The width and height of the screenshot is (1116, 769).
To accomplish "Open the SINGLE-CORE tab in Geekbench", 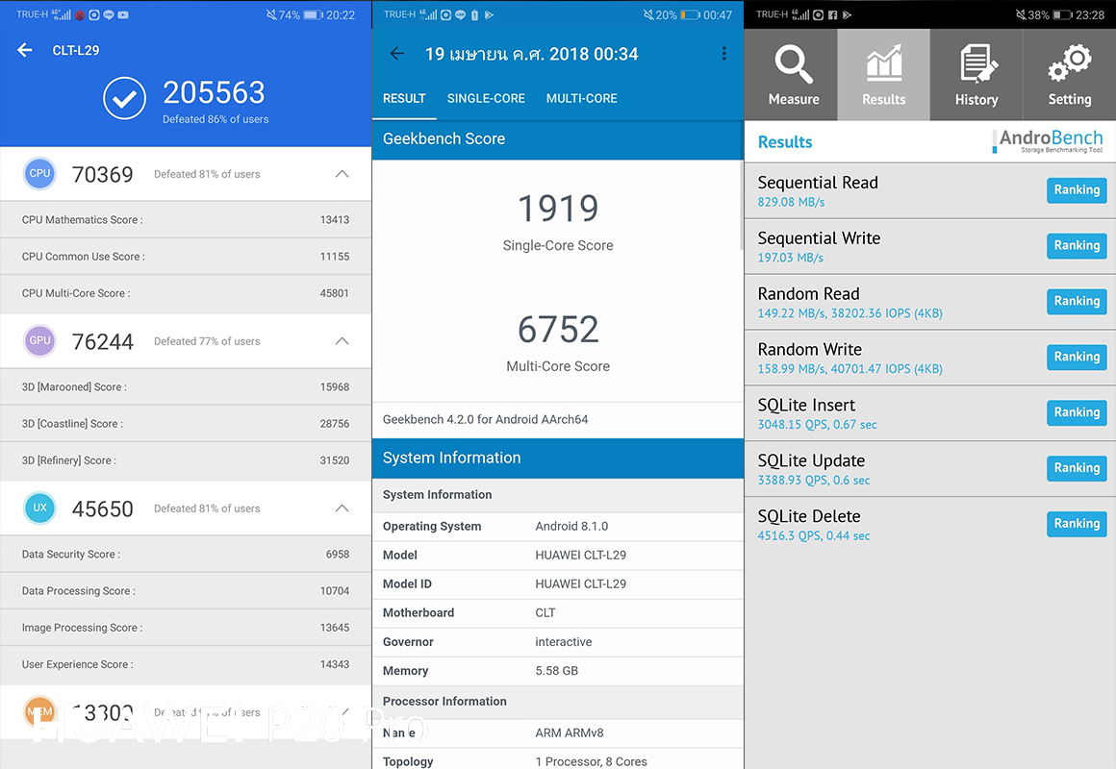I will click(x=486, y=99).
